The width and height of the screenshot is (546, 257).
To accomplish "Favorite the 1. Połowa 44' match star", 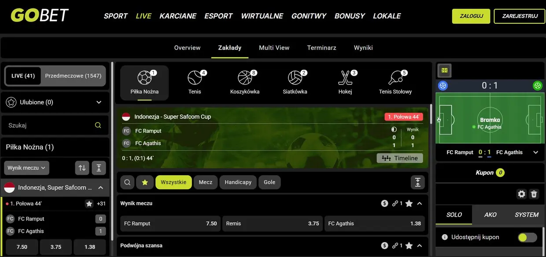I will pos(89,204).
